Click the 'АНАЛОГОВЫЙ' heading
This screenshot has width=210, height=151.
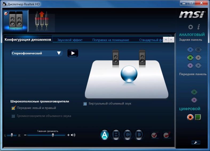click(x=192, y=35)
